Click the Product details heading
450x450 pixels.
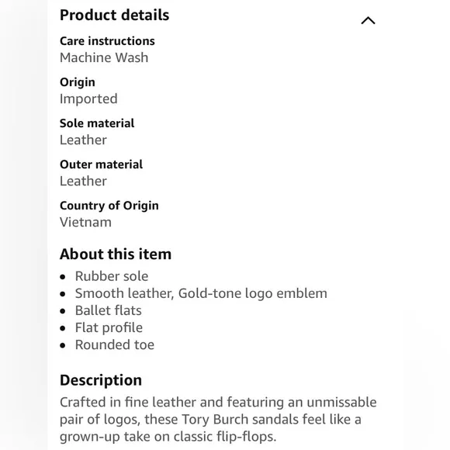pos(114,15)
